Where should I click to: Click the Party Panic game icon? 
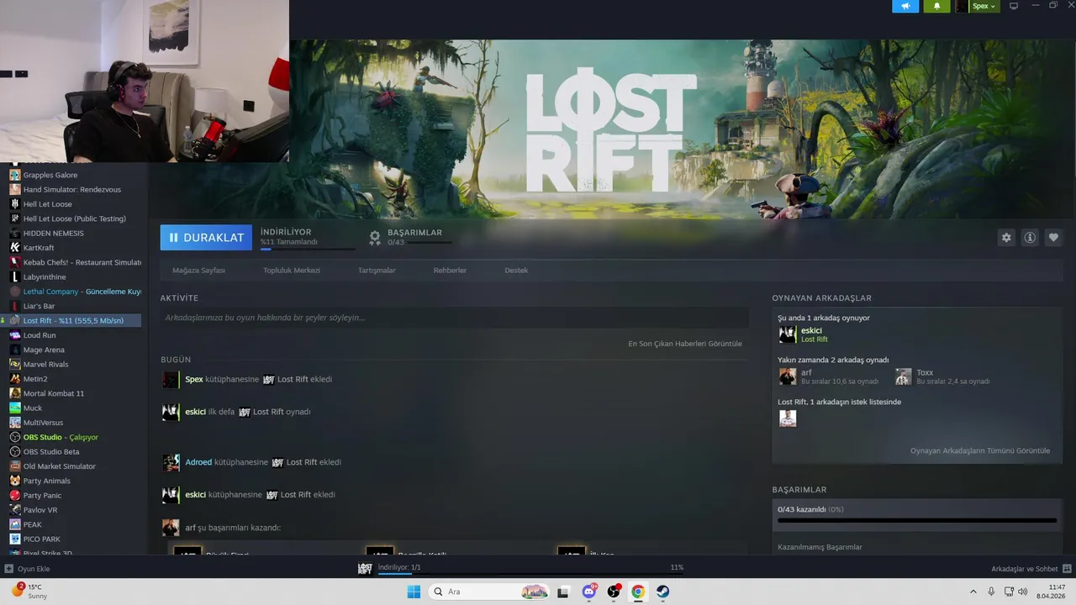pos(15,495)
